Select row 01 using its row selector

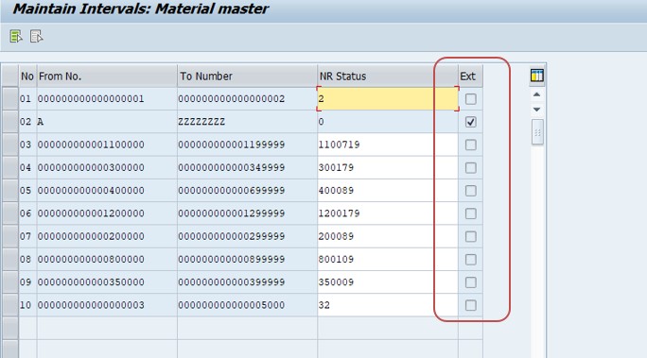click(9, 99)
